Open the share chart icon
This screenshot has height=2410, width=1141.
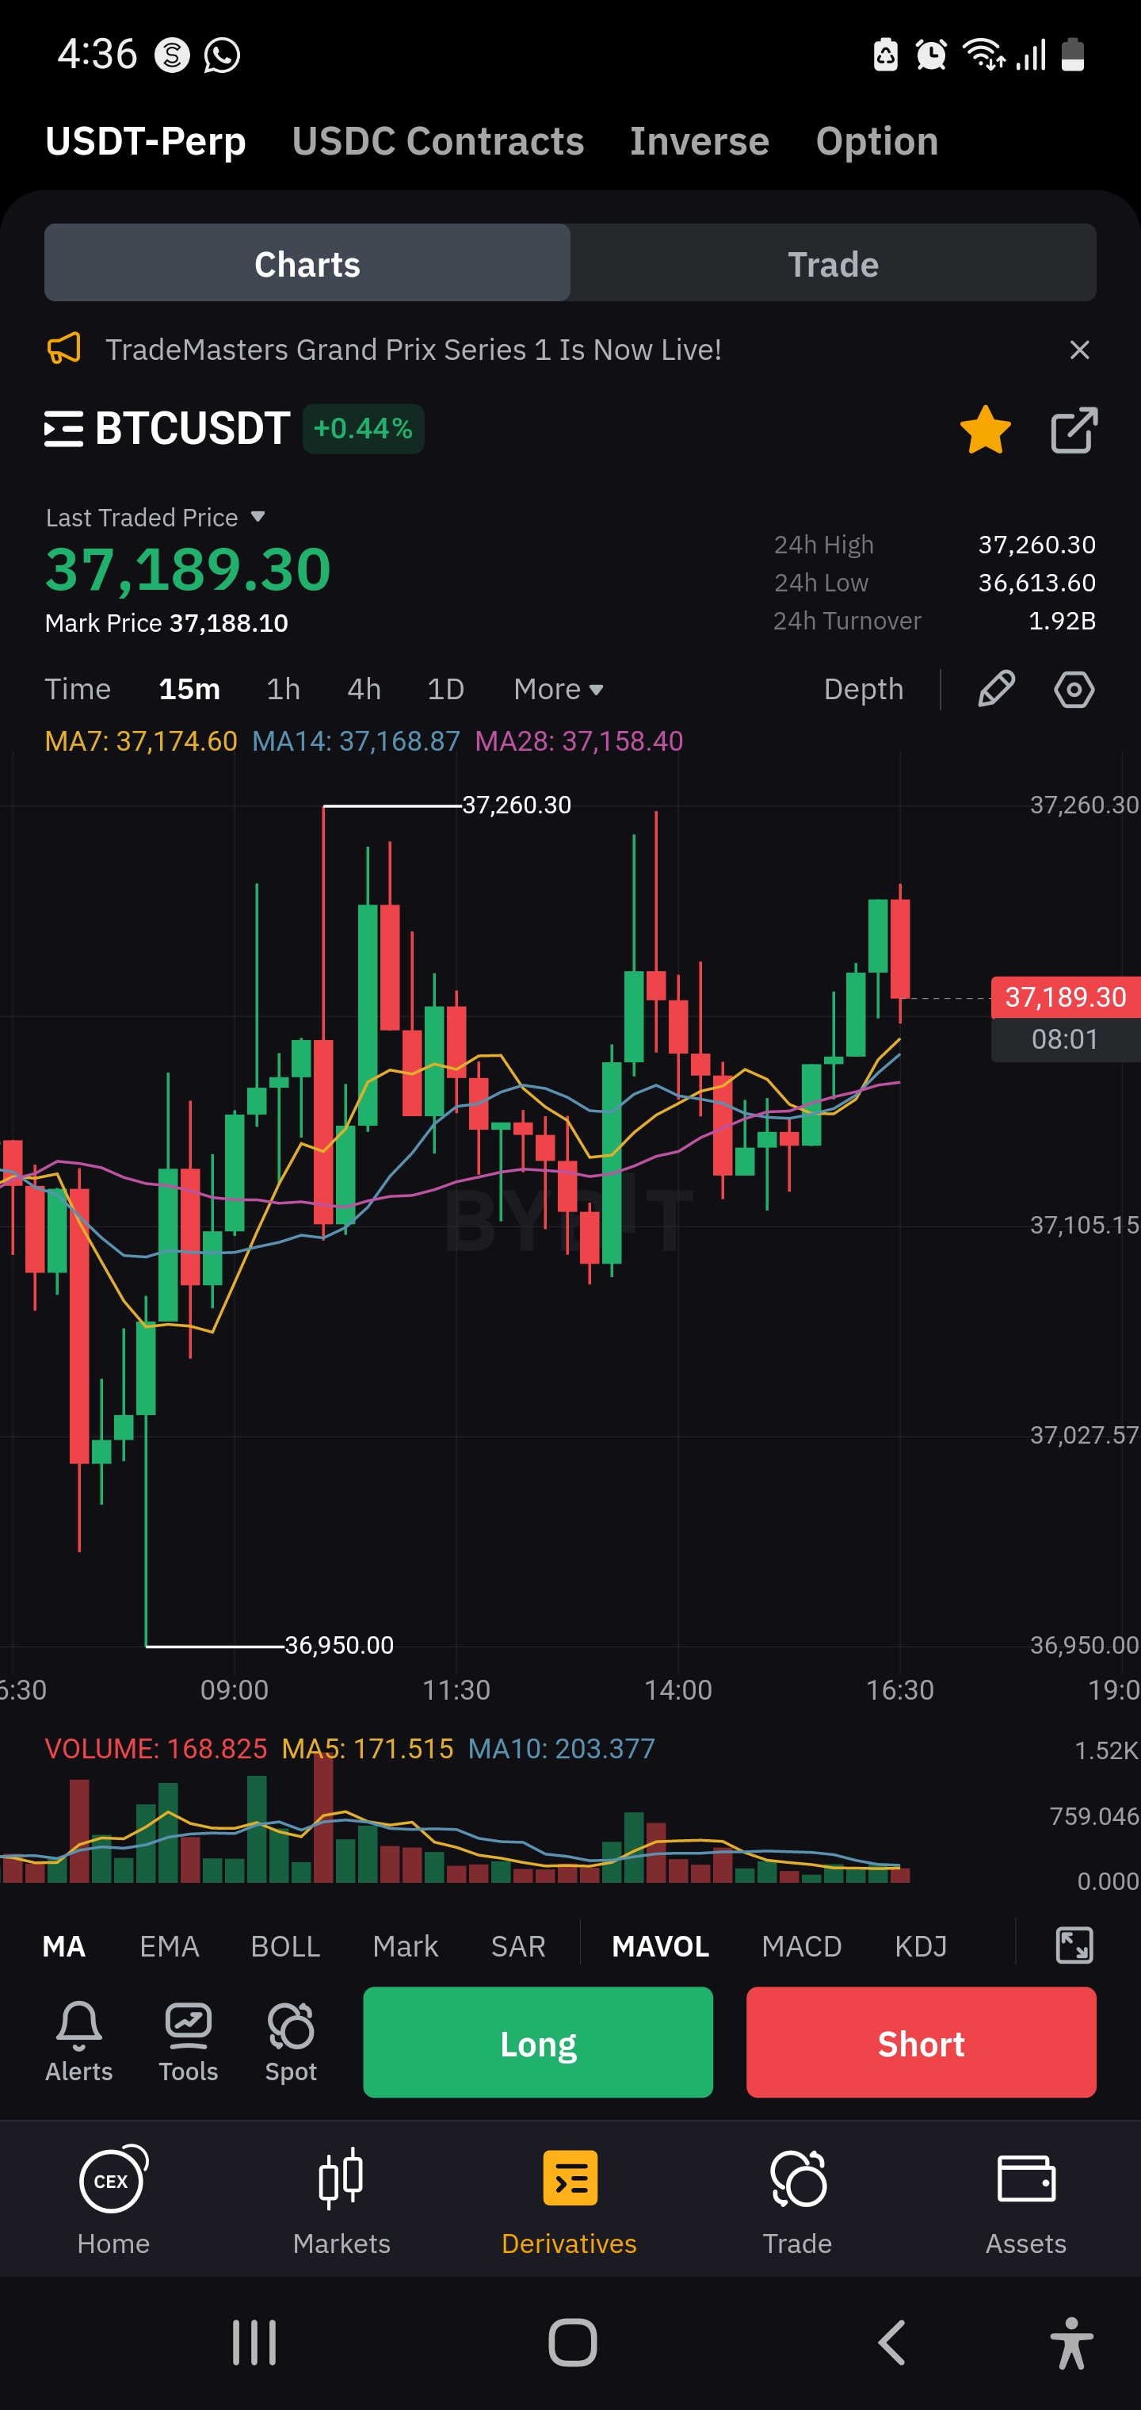coord(1074,430)
